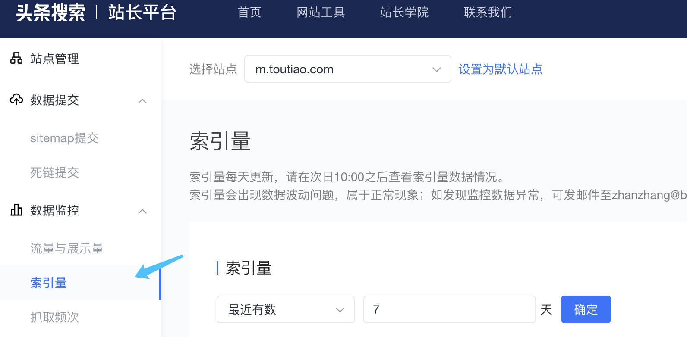Click the 数据提交 section label

(55, 100)
